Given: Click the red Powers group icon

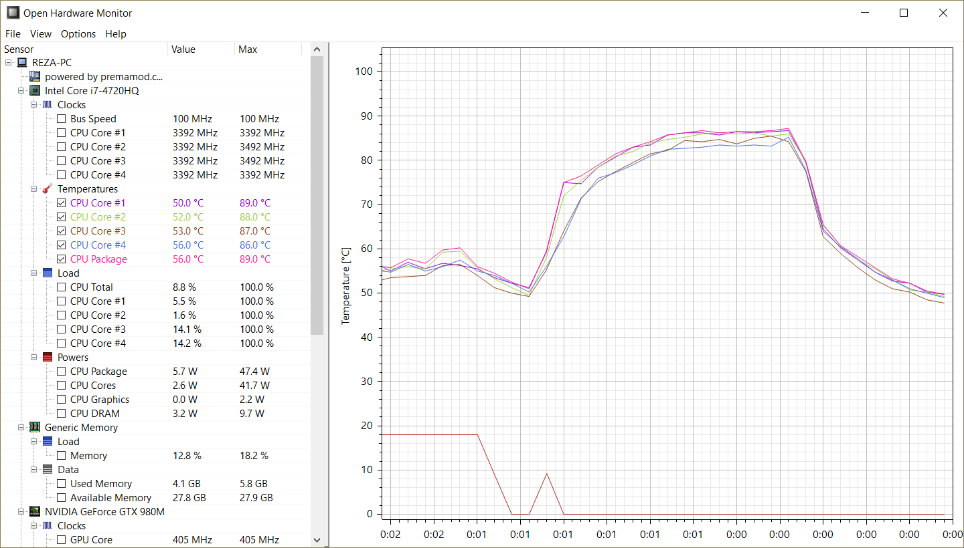Looking at the screenshot, I should coord(48,357).
